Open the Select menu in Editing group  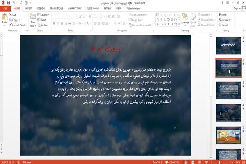pos(224,25)
